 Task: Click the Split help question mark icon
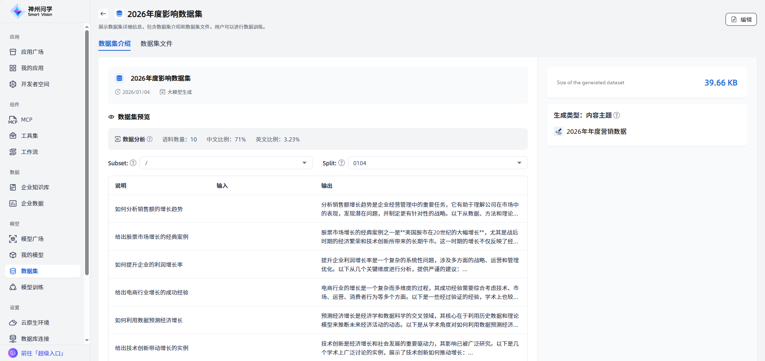342,163
